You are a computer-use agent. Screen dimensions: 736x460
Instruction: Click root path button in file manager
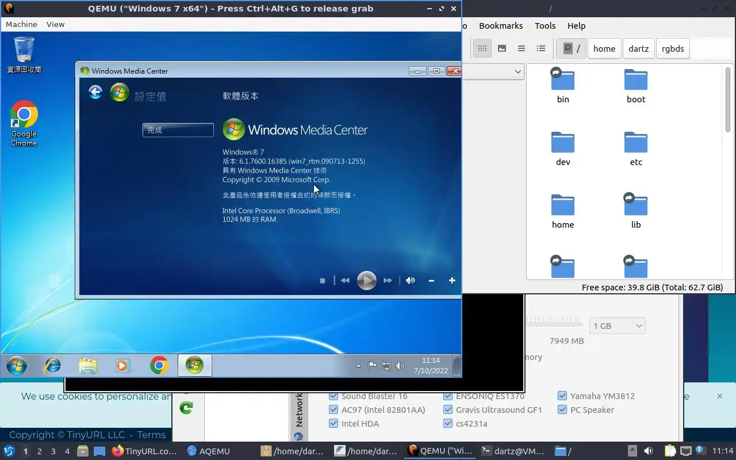point(571,48)
